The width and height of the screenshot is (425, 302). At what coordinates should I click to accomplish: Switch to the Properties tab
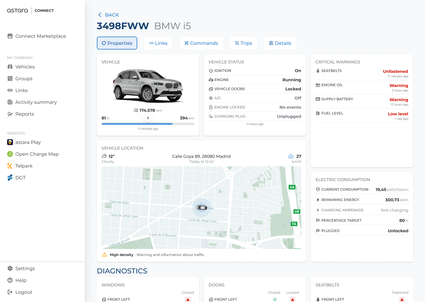[x=117, y=43]
